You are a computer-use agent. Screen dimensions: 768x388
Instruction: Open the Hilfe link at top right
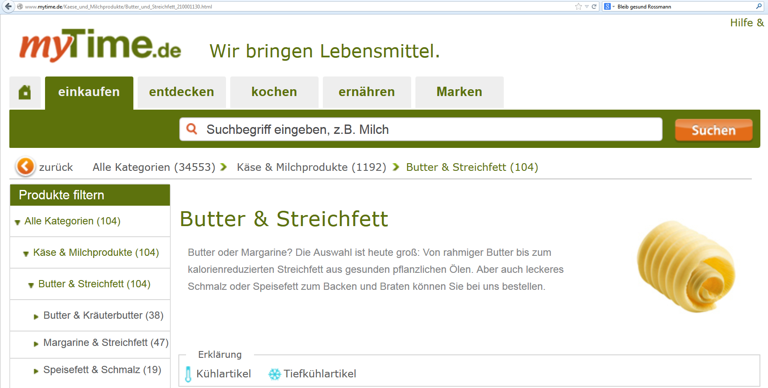point(747,23)
